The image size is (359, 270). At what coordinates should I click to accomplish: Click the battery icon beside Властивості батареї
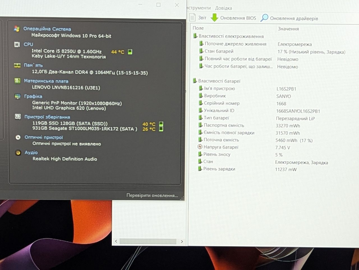point(195,81)
